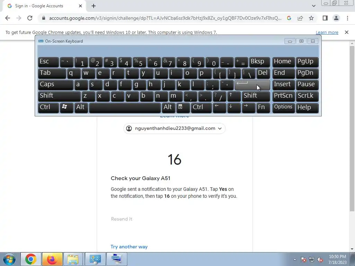Click the left arrow key on keyboard
Image resolution: width=355 pixels, height=266 pixels.
(x=219, y=108)
